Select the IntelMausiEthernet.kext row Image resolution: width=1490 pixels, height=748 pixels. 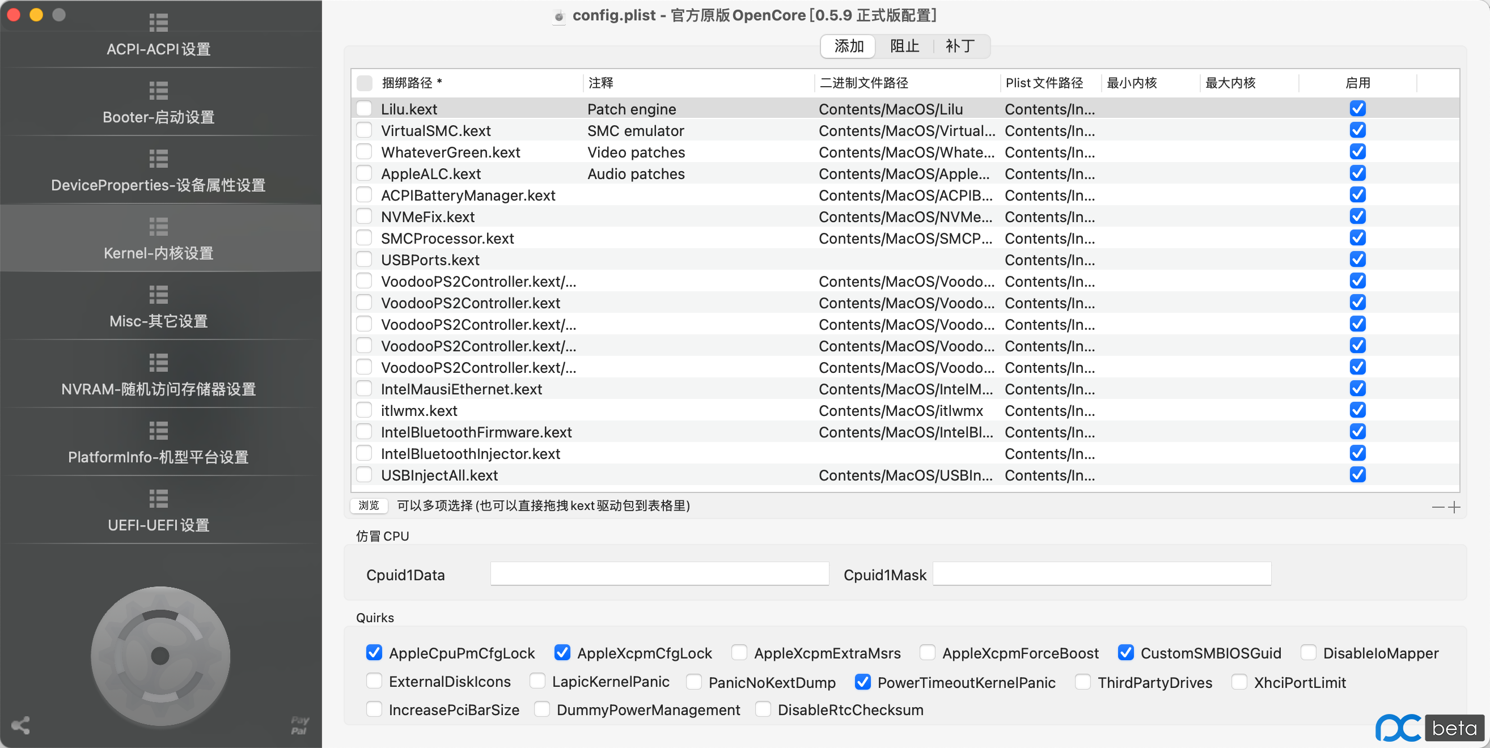(x=905, y=389)
